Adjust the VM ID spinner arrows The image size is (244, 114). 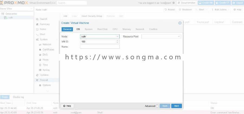pyautogui.click(x=117, y=42)
